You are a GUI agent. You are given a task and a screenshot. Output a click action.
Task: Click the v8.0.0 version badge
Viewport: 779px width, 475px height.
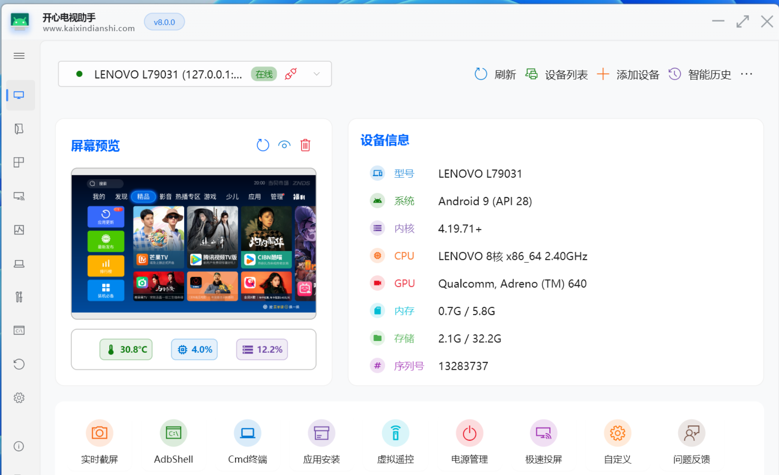(165, 22)
